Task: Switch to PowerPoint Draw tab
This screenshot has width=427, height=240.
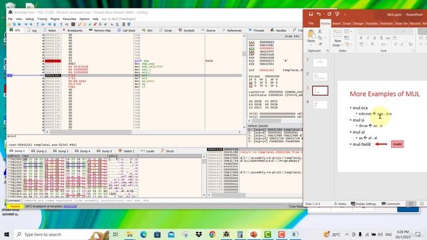Action: coord(347,24)
